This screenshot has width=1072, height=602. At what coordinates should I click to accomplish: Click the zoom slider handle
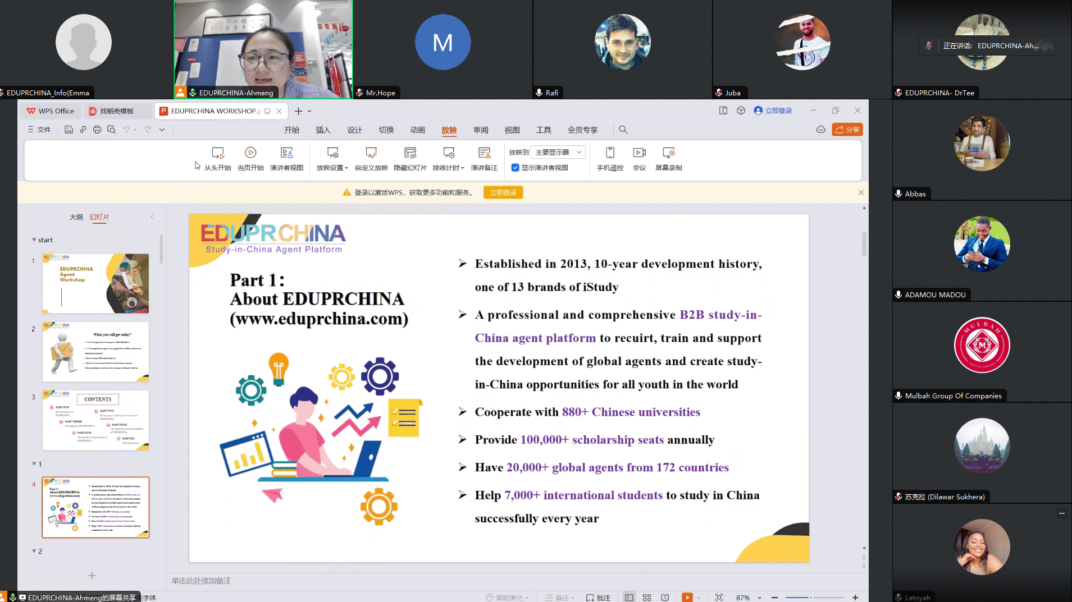click(811, 598)
